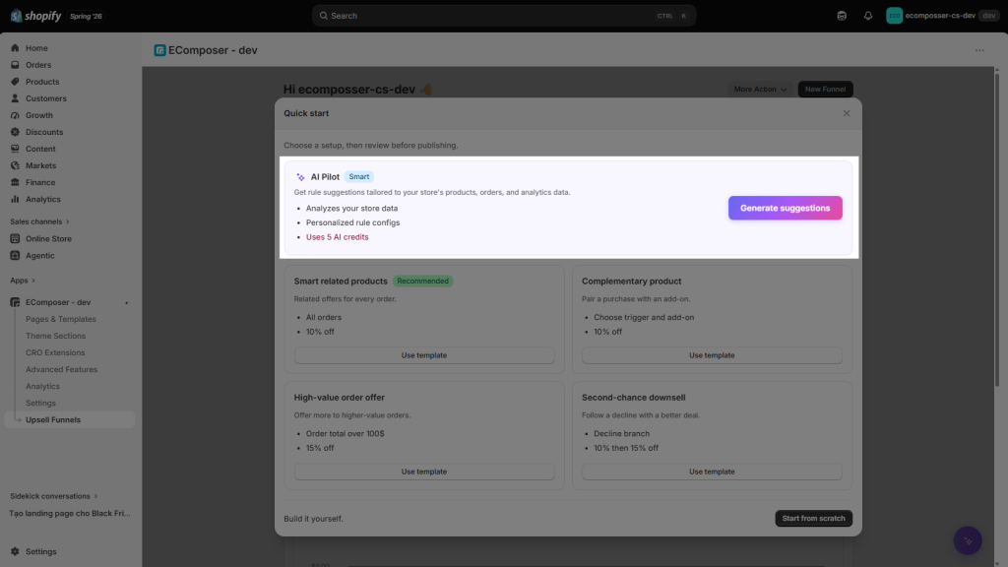Open Advanced Features submenu item
1008x567 pixels.
point(61,369)
